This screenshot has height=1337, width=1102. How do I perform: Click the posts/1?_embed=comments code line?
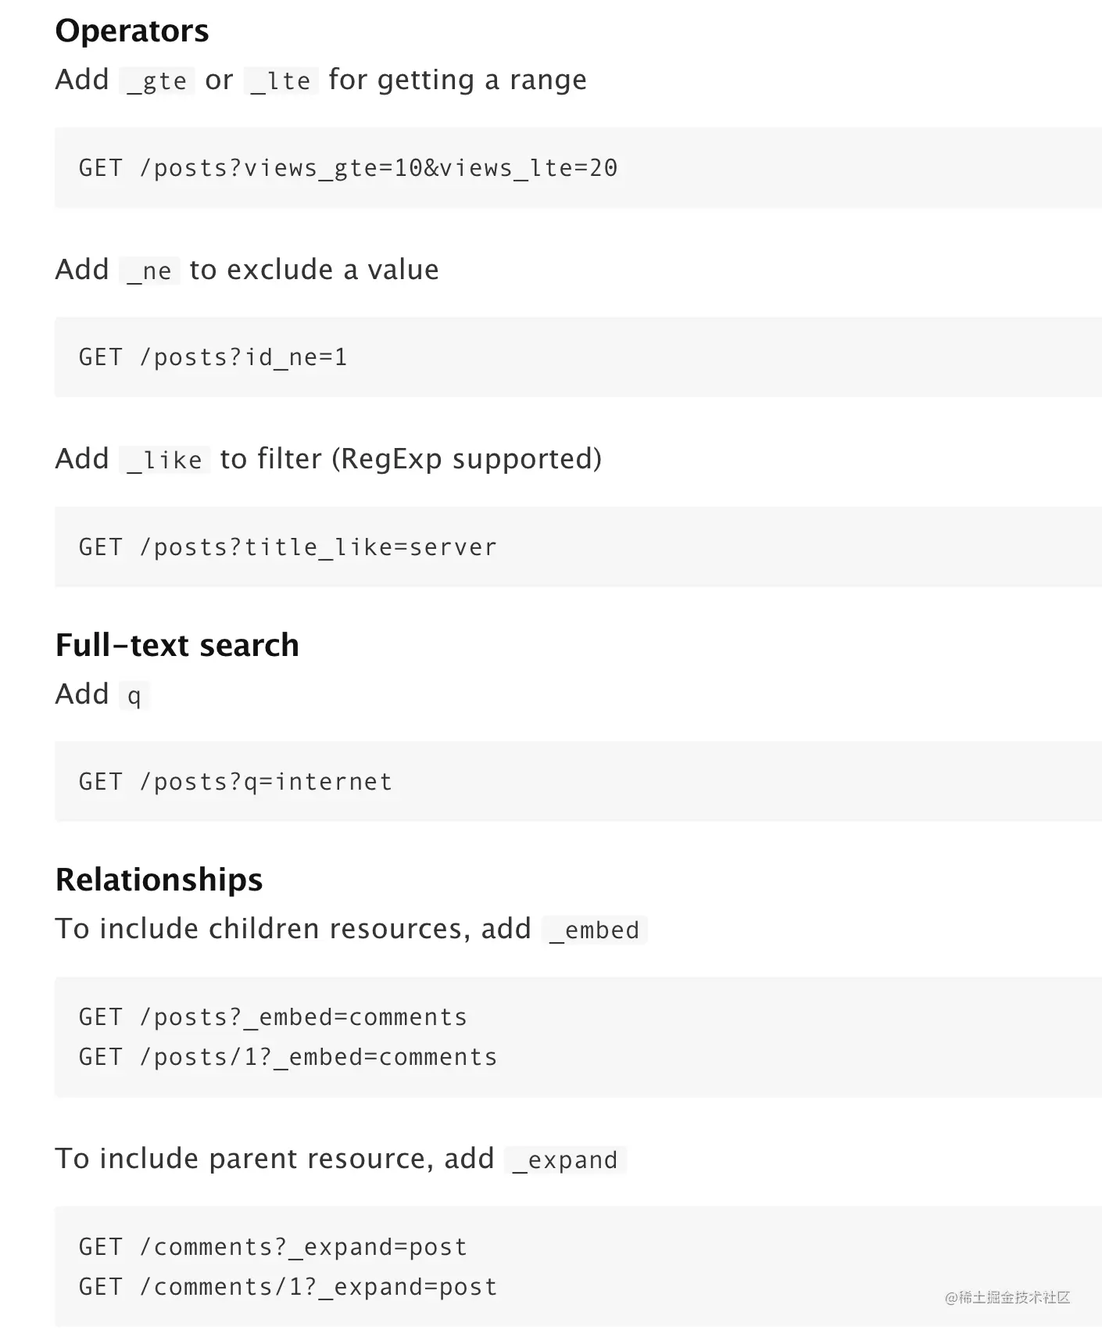click(x=288, y=1056)
